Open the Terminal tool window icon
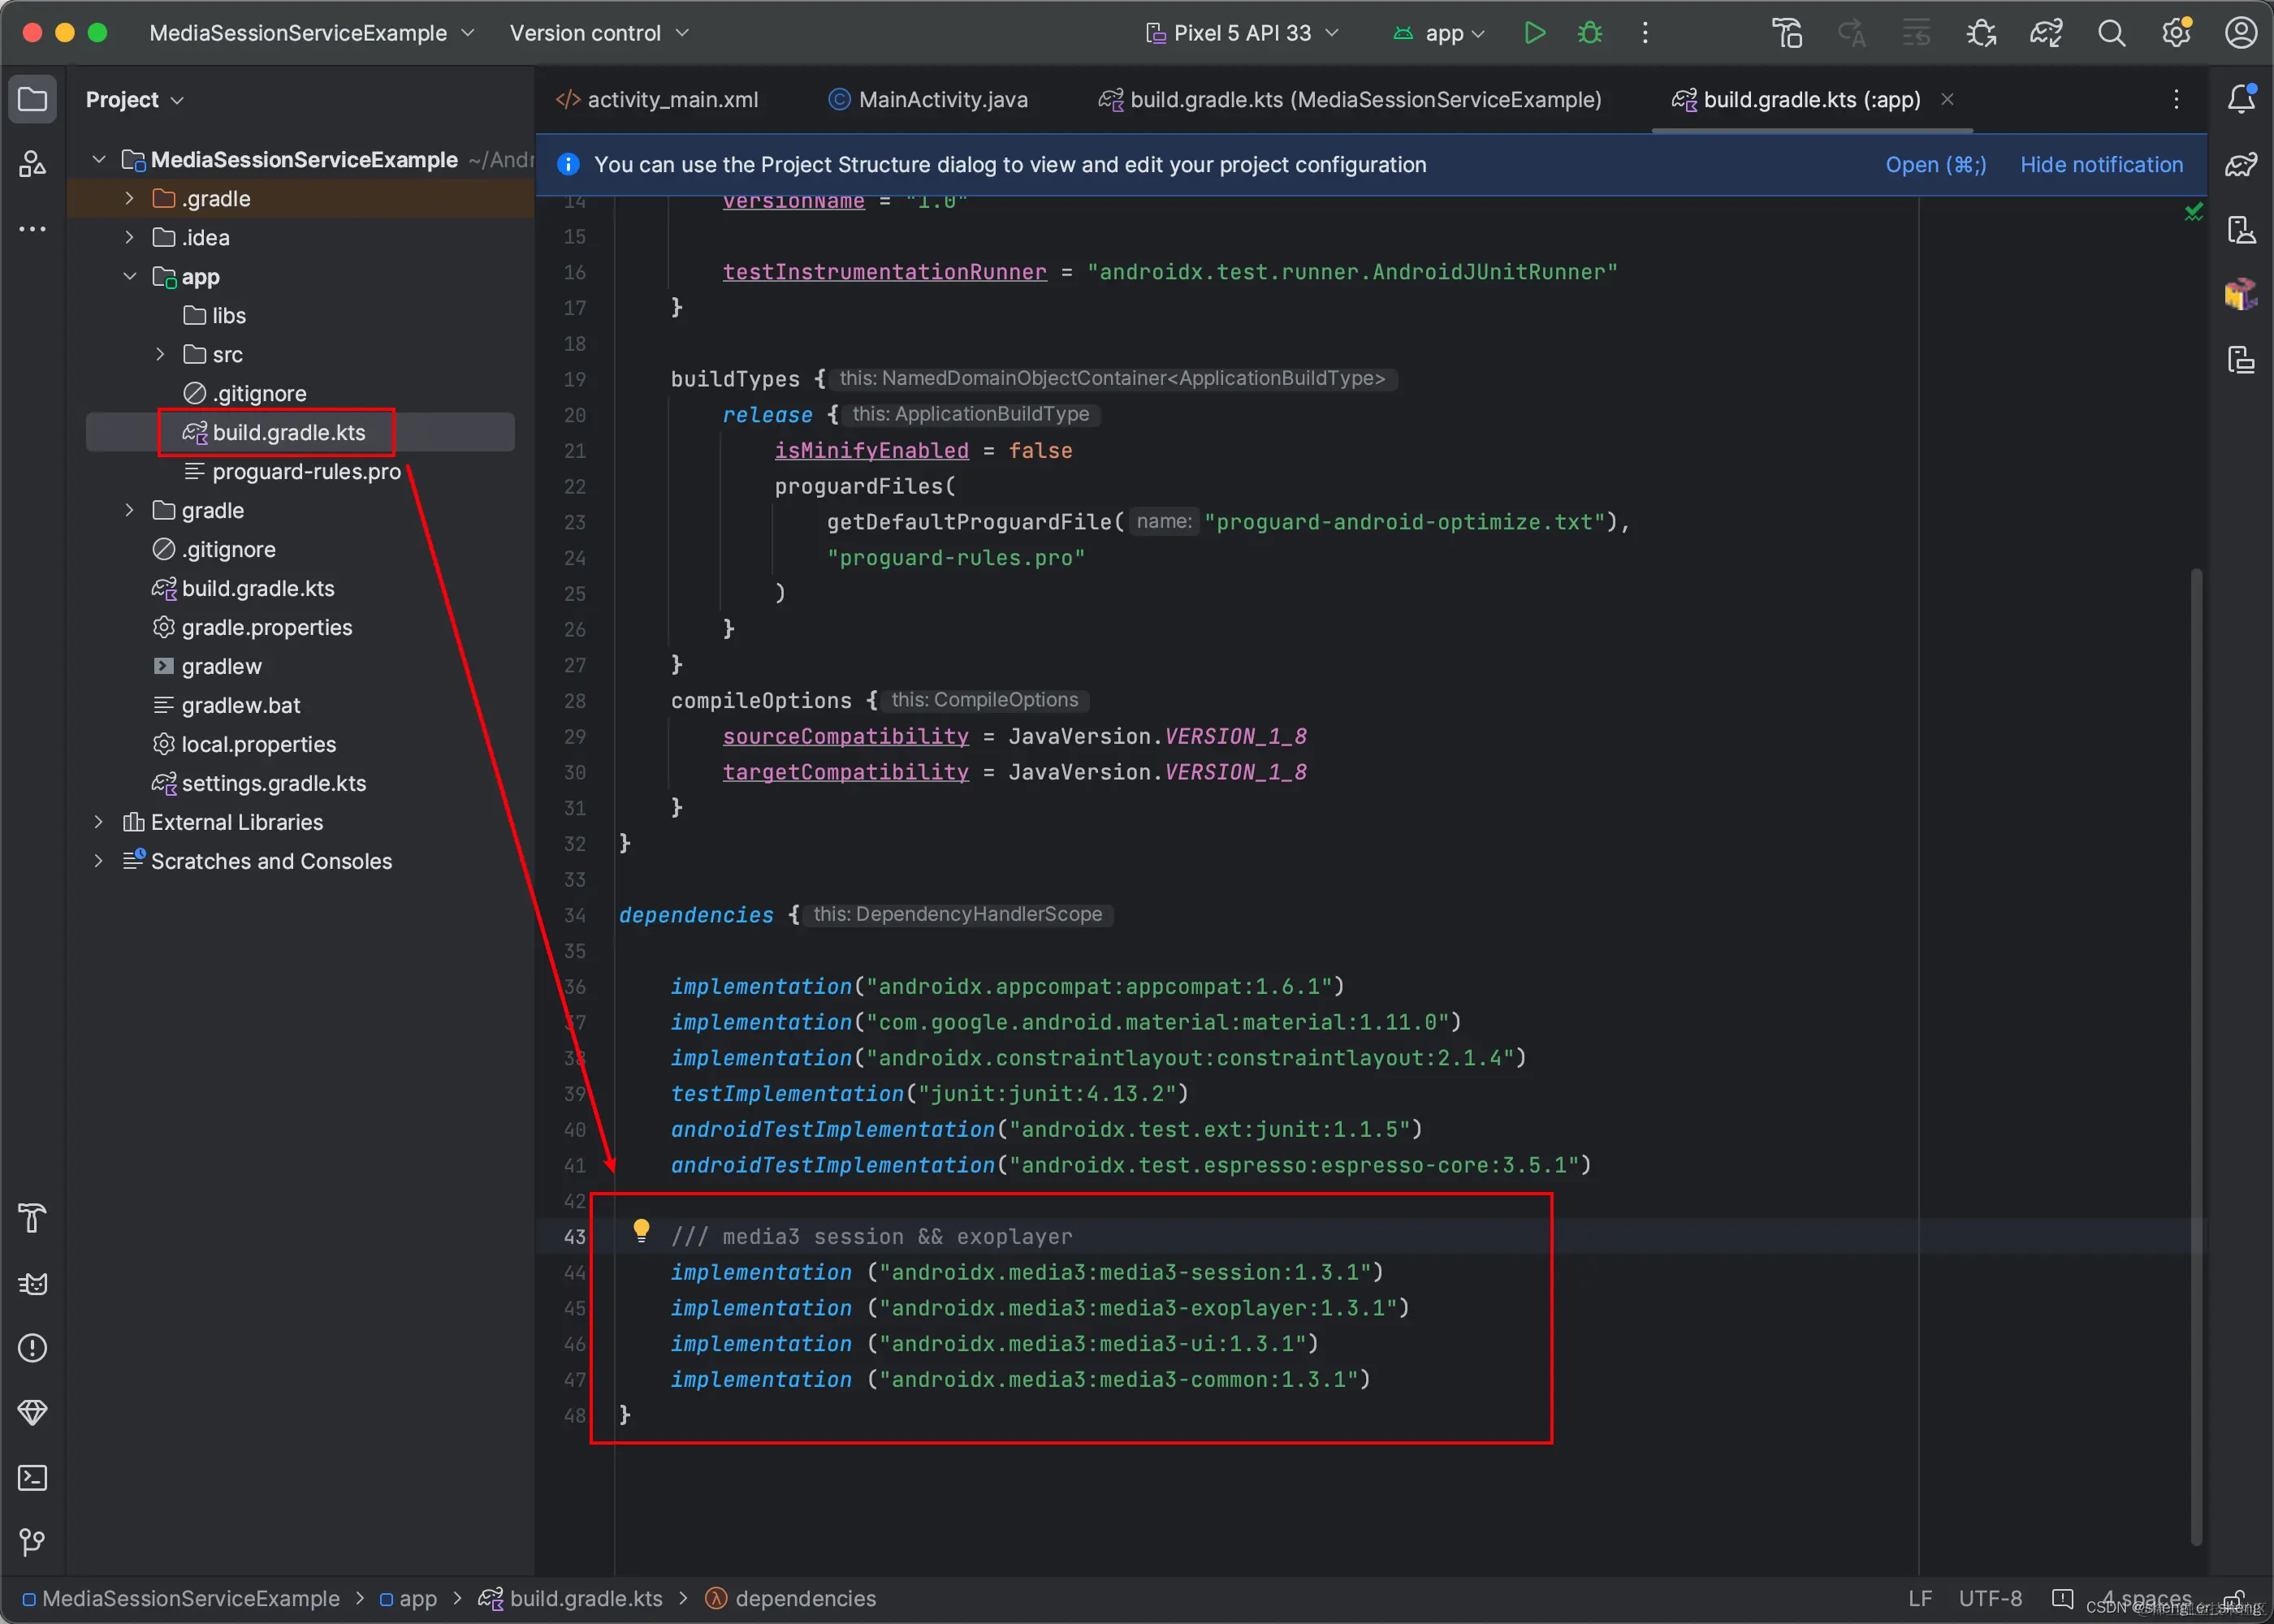The image size is (2274, 1624). click(32, 1478)
